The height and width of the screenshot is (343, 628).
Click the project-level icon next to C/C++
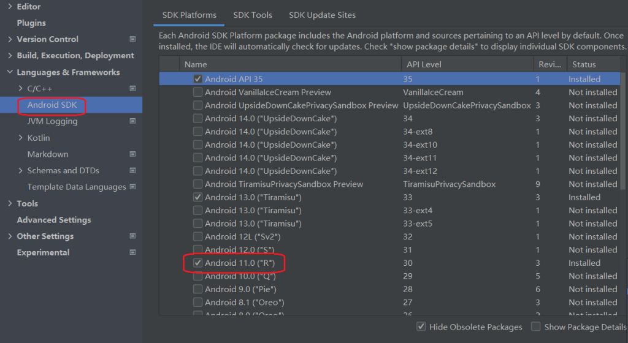pyautogui.click(x=132, y=89)
